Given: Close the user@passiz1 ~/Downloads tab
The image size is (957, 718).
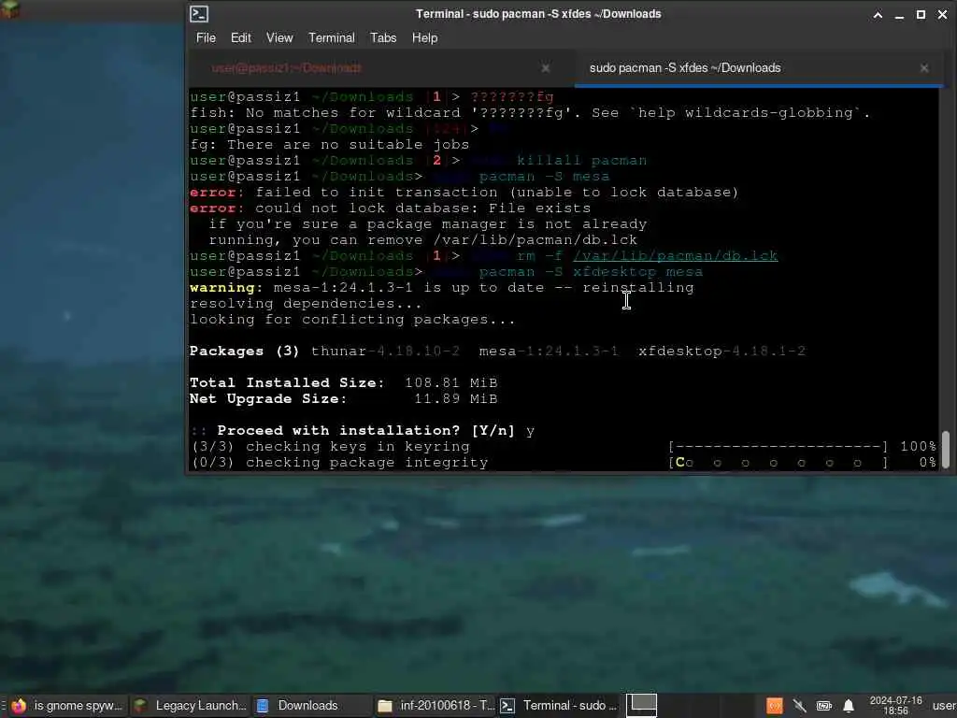Looking at the screenshot, I should (546, 68).
